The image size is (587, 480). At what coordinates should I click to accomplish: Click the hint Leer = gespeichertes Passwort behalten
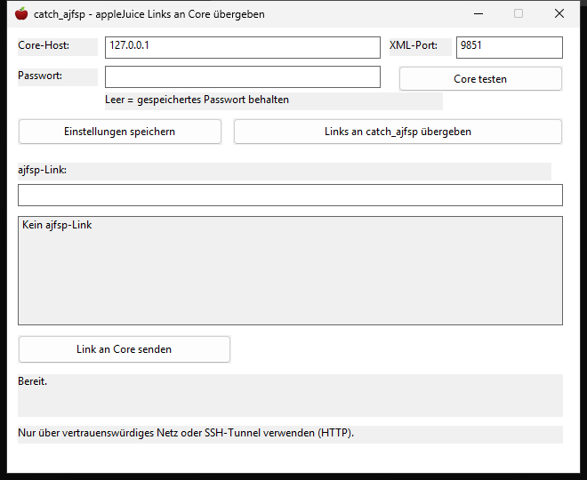[197, 100]
